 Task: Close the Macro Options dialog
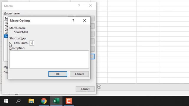click(x=84, y=21)
